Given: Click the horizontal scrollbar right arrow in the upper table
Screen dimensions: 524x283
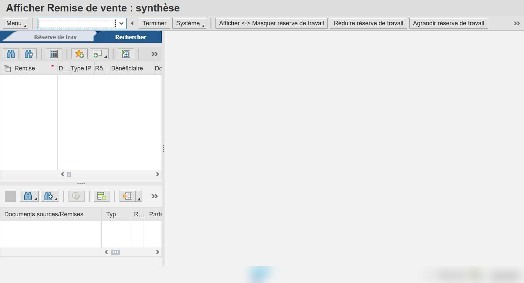Looking at the screenshot, I should click(x=157, y=174).
